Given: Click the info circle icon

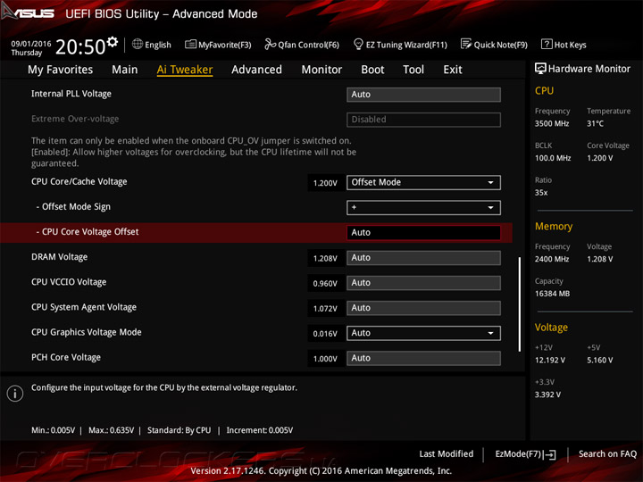Looking at the screenshot, I should tap(15, 394).
